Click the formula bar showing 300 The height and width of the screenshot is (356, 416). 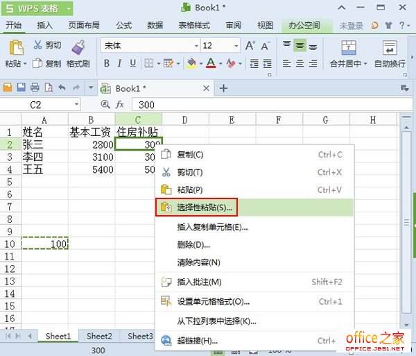tap(272, 105)
